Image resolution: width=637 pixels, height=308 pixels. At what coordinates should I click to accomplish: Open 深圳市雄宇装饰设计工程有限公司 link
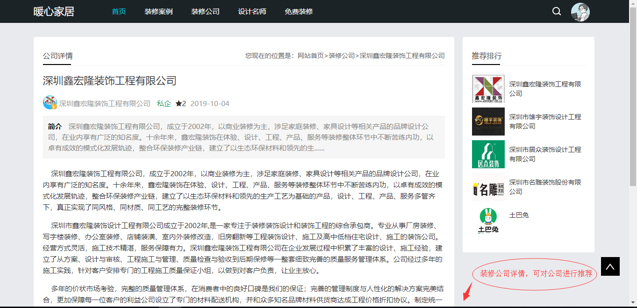pyautogui.click(x=545, y=122)
